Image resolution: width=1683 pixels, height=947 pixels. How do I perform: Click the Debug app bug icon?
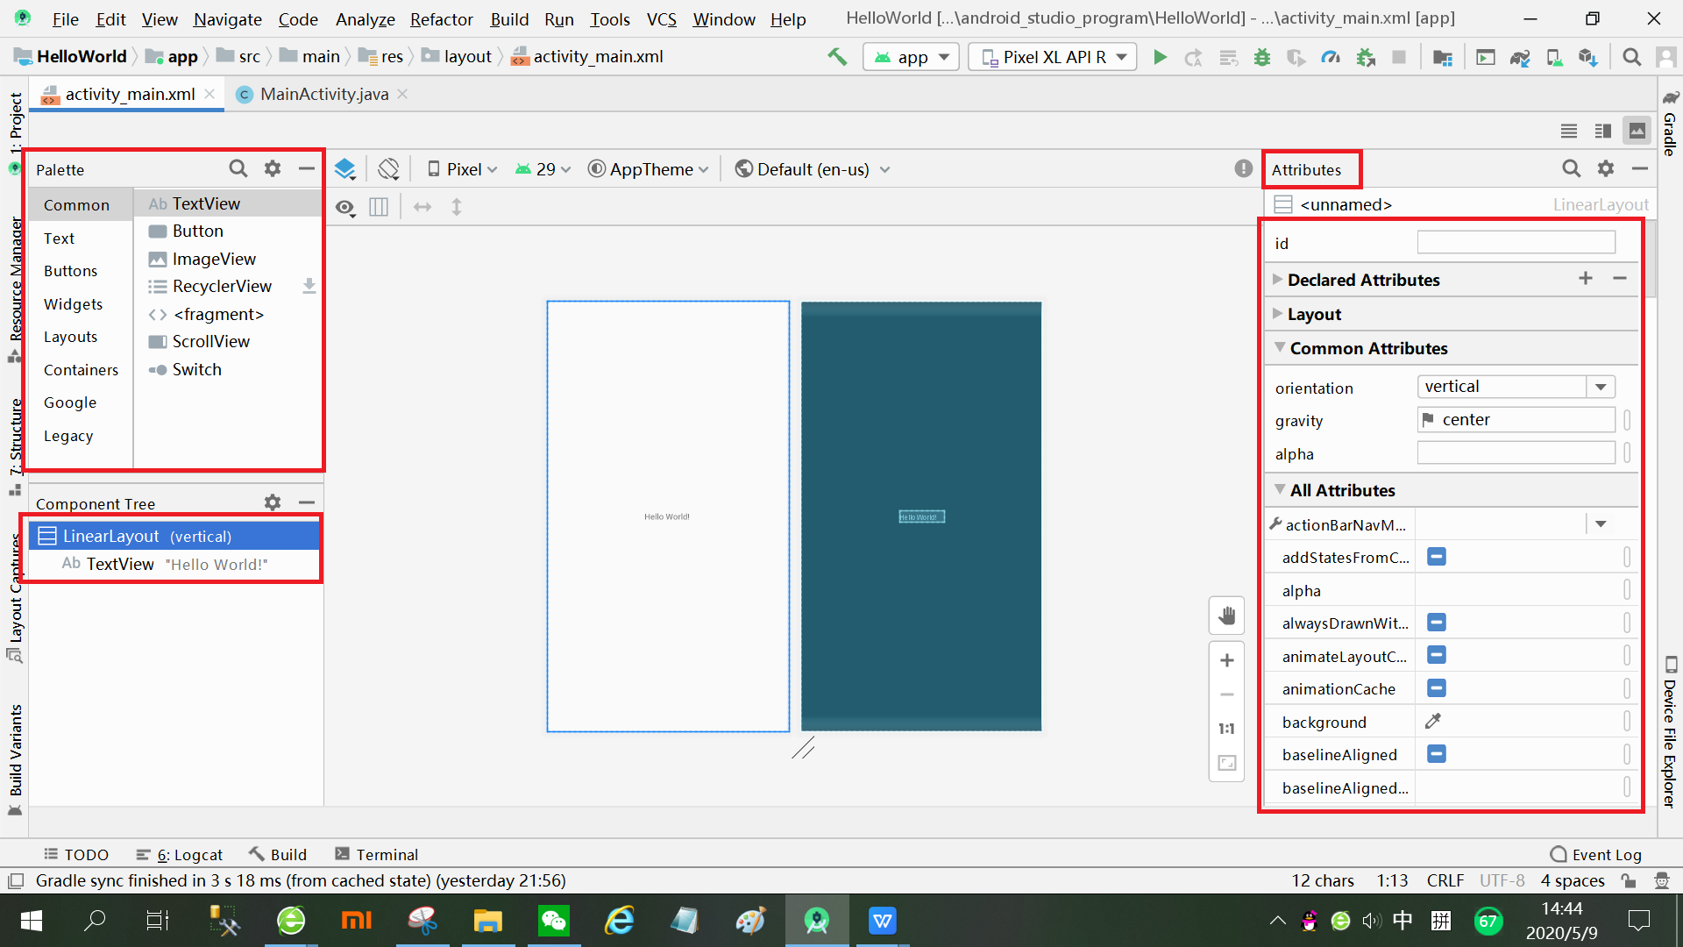tap(1262, 57)
